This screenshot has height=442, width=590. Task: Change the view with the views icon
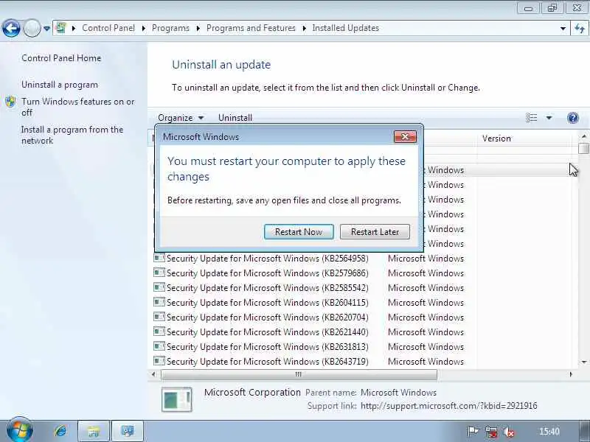click(x=531, y=118)
